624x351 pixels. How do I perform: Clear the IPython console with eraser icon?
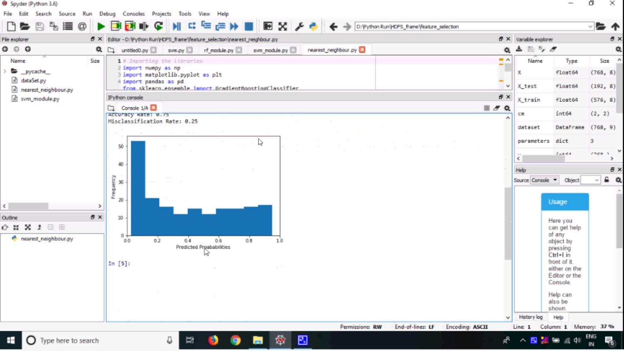(x=497, y=108)
